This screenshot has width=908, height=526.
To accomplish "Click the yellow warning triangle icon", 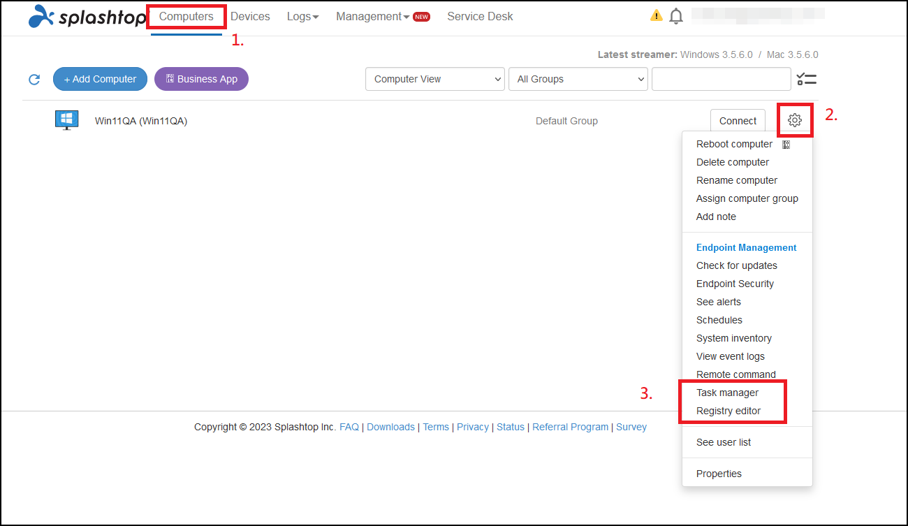I will click(x=656, y=15).
